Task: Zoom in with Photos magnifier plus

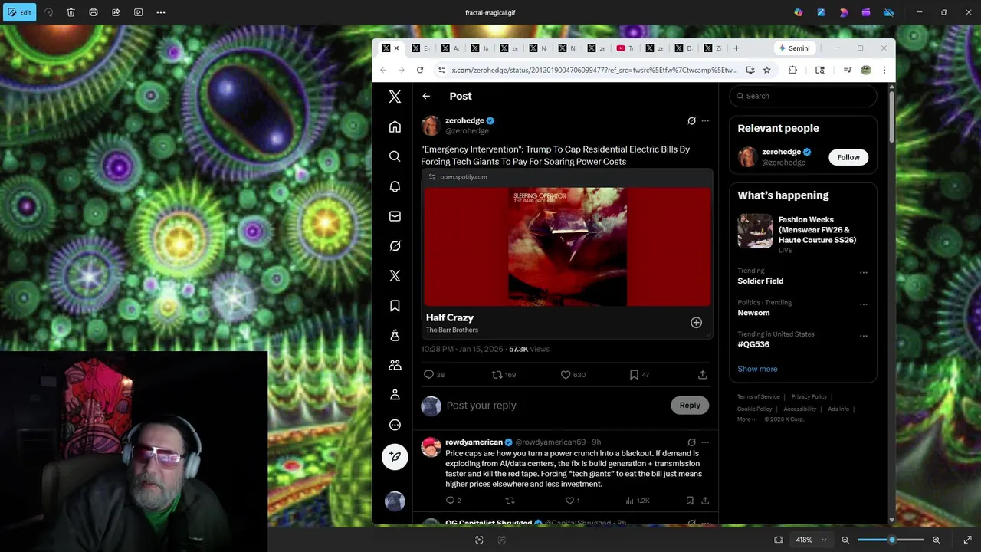Action: (936, 540)
